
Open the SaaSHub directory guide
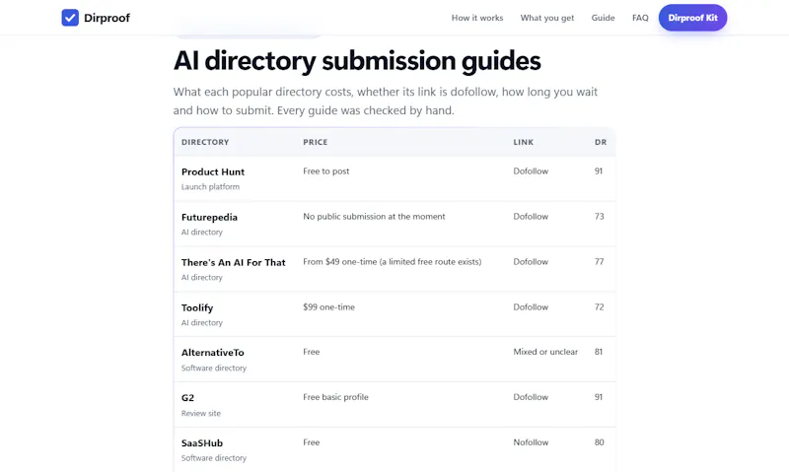[202, 442]
